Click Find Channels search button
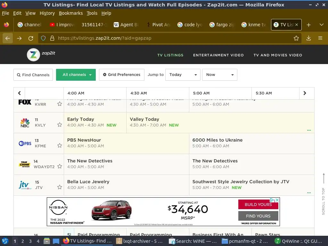The width and height of the screenshot is (328, 246). (x=33, y=75)
